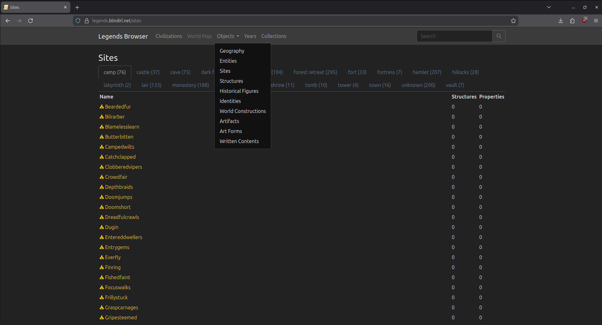Viewport: 602px width, 325px height.
Task: Open the browser downloads panel
Action: 561,21
